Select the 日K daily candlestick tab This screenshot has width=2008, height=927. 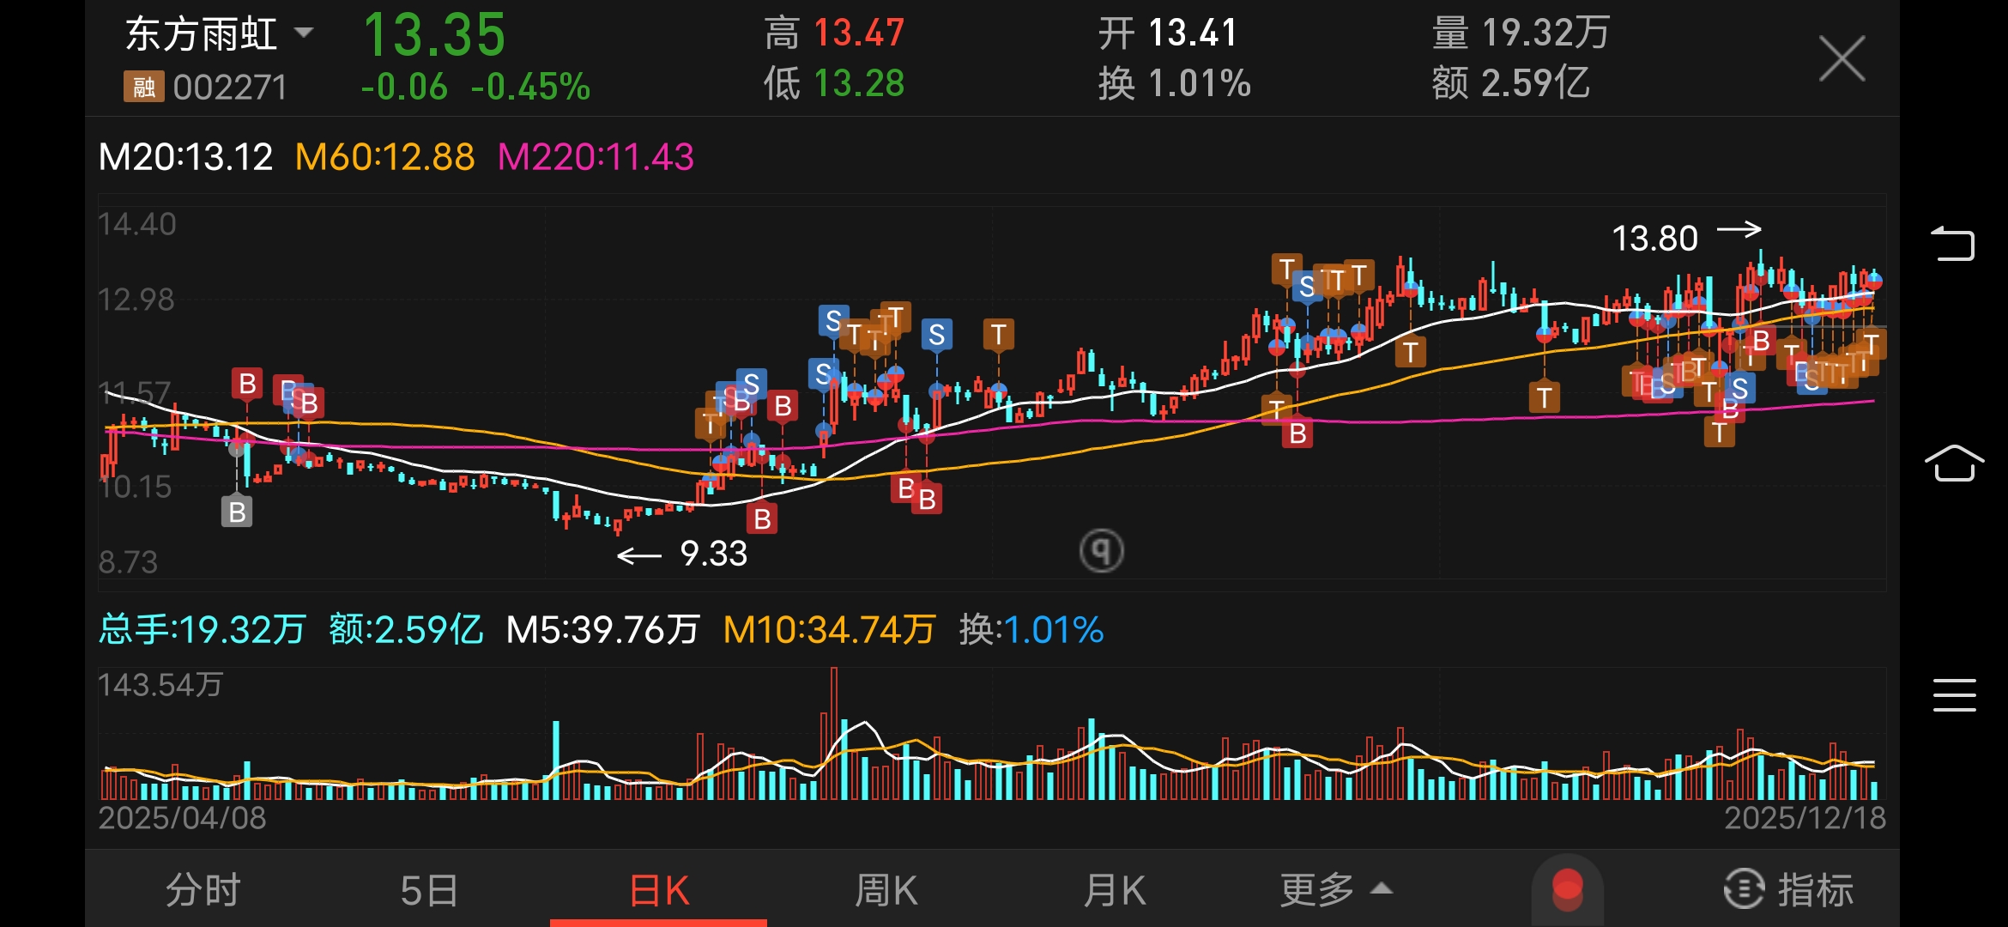pyautogui.click(x=658, y=890)
